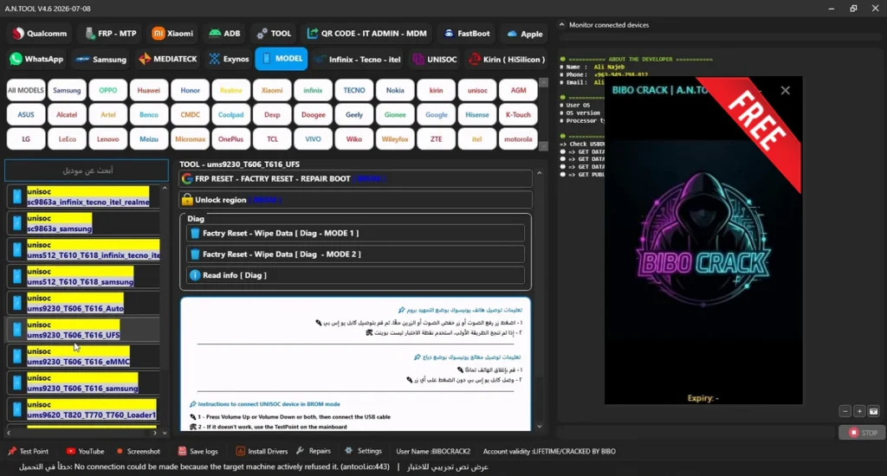The height and width of the screenshot is (476, 887).
Task: Select unisoc ums9230_T606_T616_samsung model
Action: pyautogui.click(x=84, y=383)
